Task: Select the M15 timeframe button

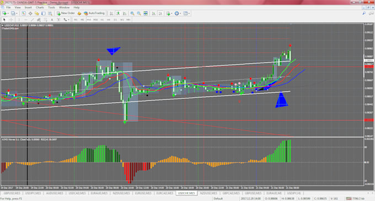Action: pyautogui.click(x=89, y=20)
